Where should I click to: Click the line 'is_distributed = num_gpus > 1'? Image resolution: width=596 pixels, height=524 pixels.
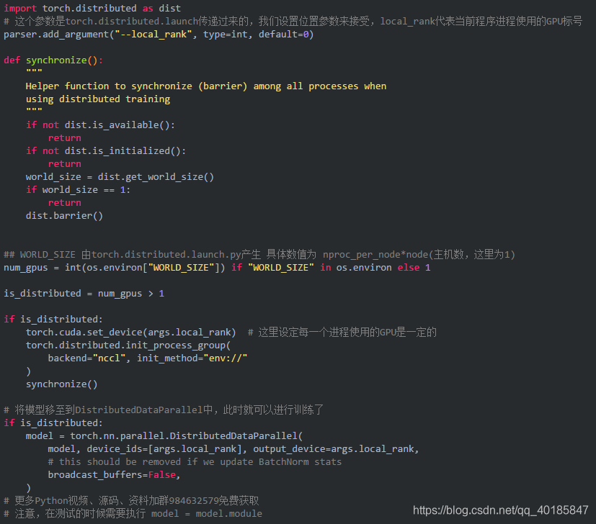coord(84,294)
